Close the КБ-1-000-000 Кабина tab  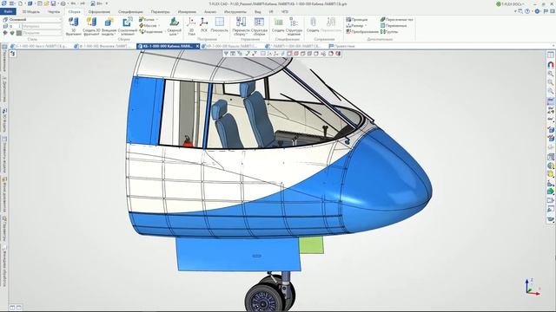pyautogui.click(x=197, y=46)
